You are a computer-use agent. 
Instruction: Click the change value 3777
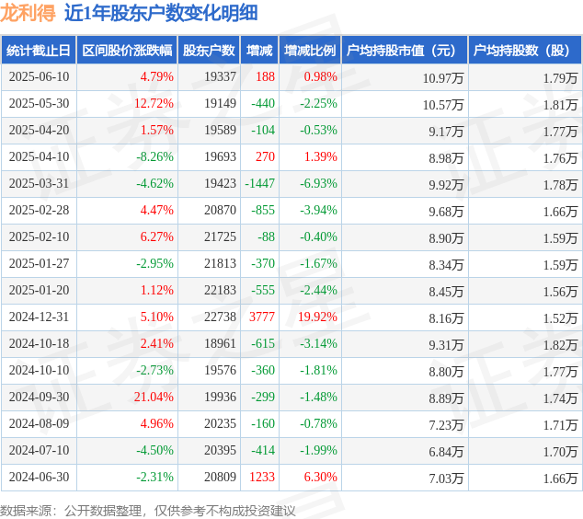(x=262, y=317)
